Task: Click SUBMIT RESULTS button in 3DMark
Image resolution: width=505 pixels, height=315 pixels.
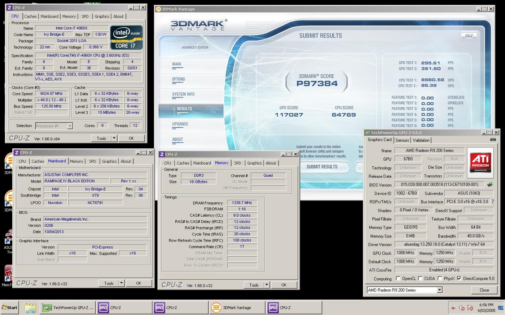Action: [x=322, y=167]
